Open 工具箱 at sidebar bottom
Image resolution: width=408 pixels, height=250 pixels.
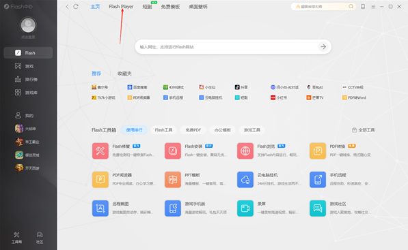coord(16,238)
